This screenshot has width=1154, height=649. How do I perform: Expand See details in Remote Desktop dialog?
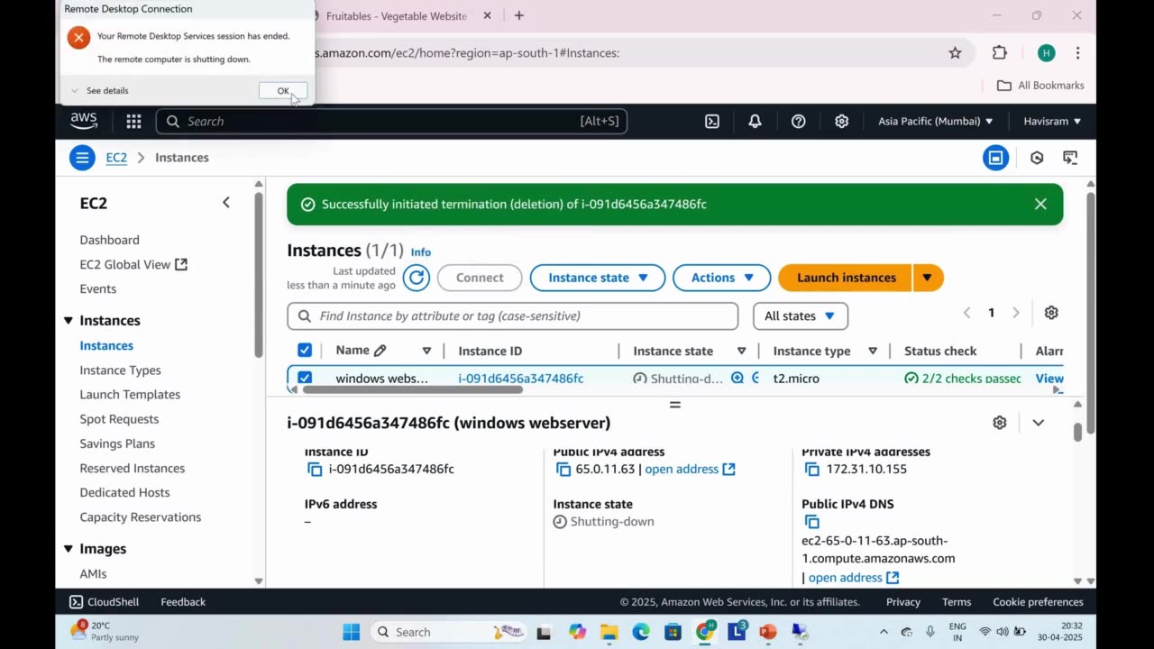100,90
